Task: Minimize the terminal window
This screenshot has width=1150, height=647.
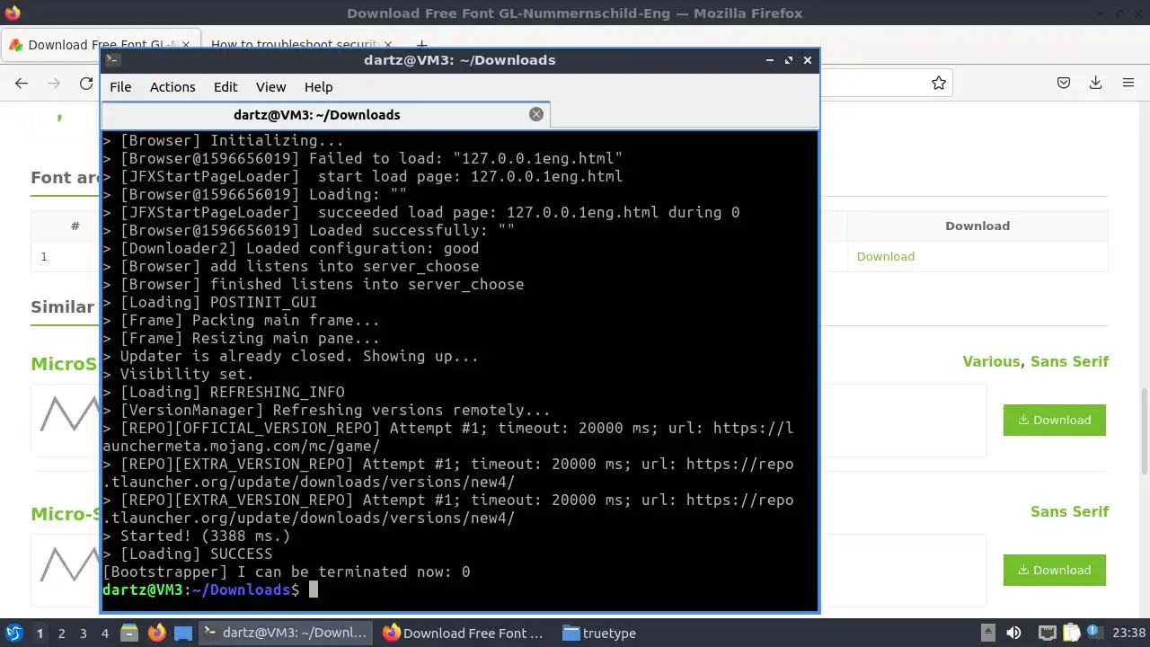Action: [x=770, y=60]
